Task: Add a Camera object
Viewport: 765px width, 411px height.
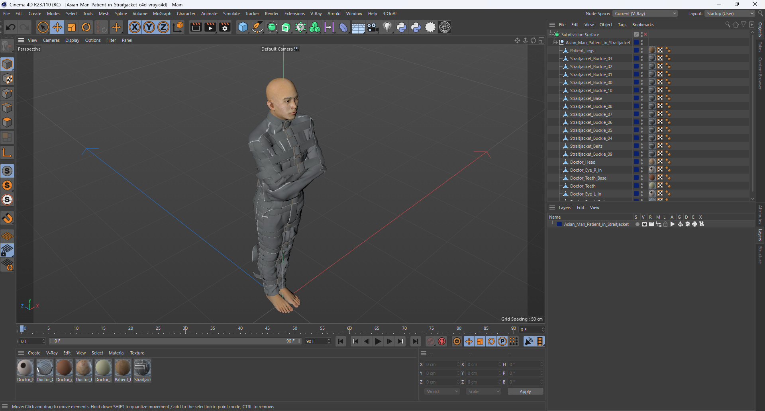Action: [x=373, y=27]
